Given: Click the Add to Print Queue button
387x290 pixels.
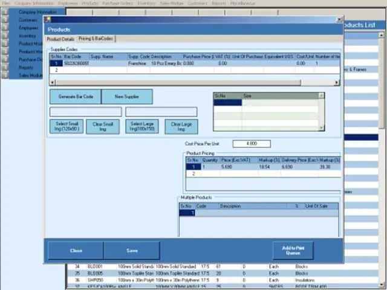Looking at the screenshot, I should click(x=293, y=251).
